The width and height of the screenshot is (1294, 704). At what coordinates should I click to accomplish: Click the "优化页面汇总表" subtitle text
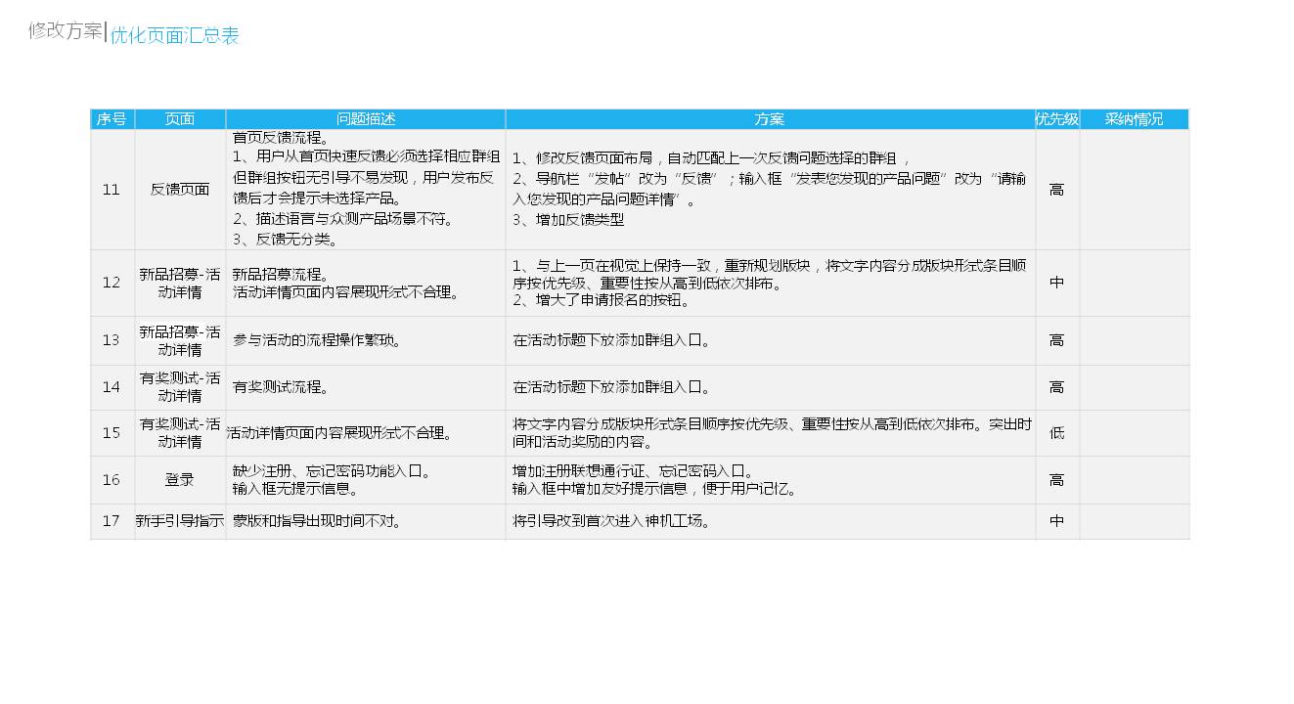pyautogui.click(x=174, y=36)
